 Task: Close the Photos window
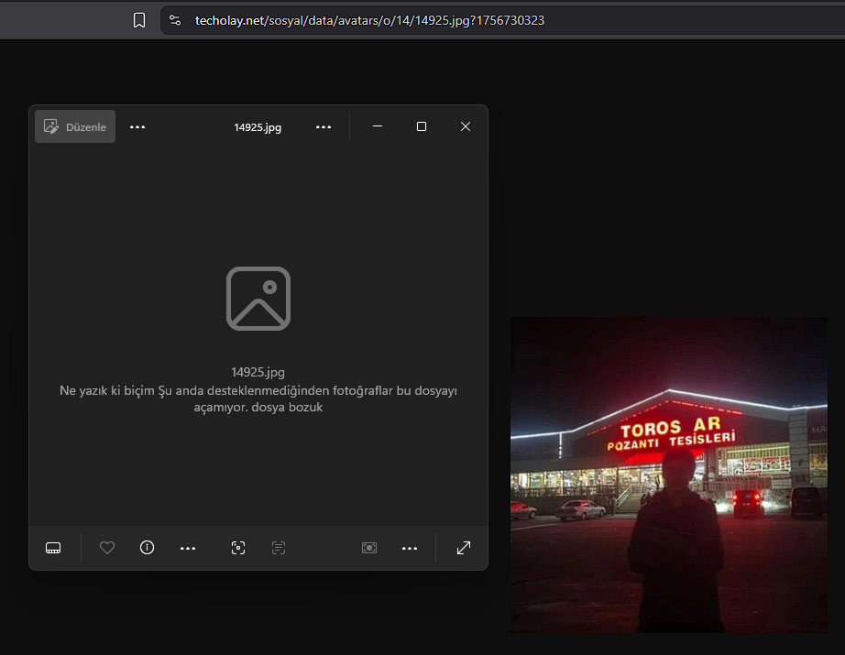click(x=466, y=126)
